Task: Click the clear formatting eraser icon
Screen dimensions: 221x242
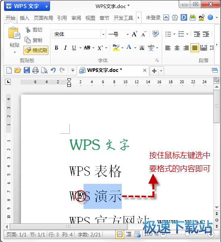Action: 156,34
